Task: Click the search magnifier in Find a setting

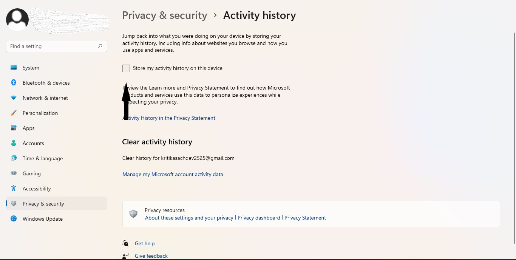Action: click(x=100, y=46)
